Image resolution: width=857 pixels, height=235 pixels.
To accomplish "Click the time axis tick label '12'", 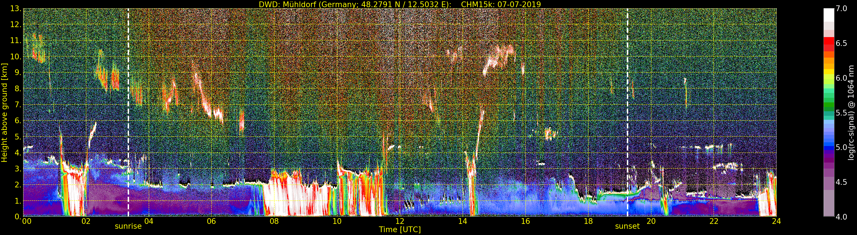I will [400, 221].
